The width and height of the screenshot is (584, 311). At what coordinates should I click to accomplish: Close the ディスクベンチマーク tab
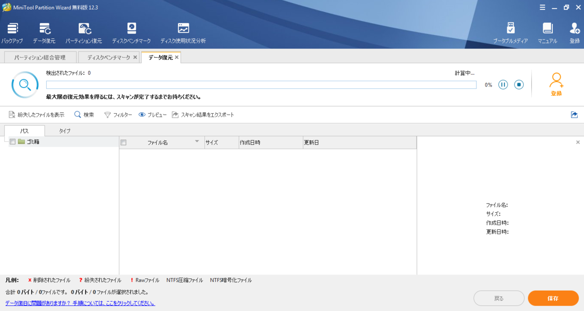click(x=135, y=57)
